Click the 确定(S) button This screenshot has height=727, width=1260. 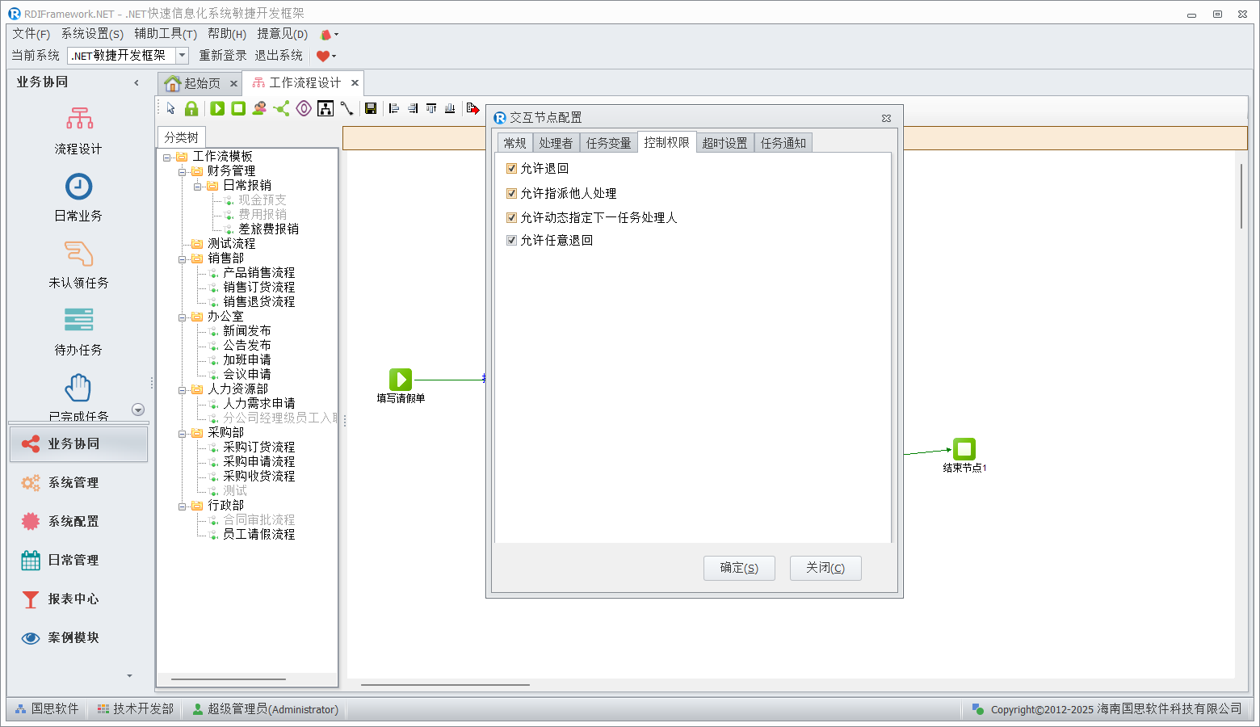[x=739, y=568]
